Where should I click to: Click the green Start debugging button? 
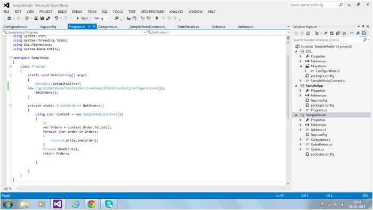point(82,18)
